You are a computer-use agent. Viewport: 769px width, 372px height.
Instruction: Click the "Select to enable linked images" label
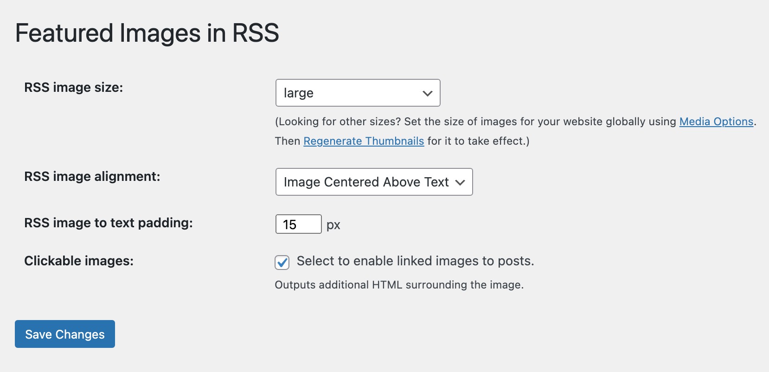point(415,261)
